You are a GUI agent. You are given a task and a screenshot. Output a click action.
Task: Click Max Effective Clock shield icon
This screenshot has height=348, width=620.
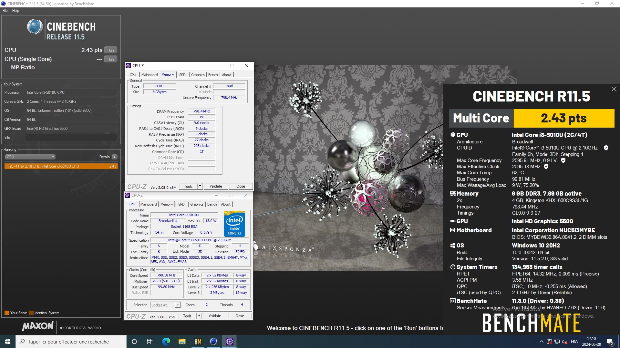546,167
